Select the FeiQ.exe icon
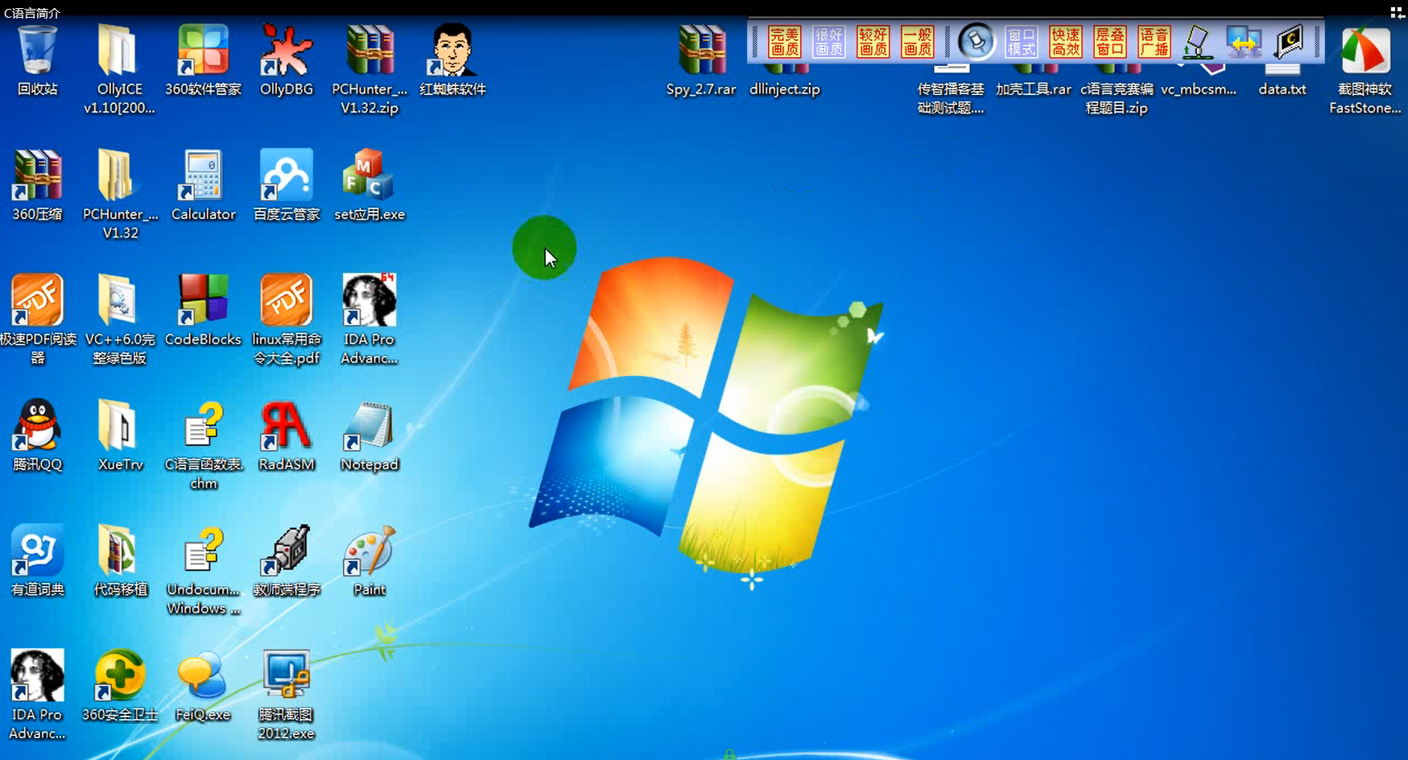1408x760 pixels. (x=202, y=675)
